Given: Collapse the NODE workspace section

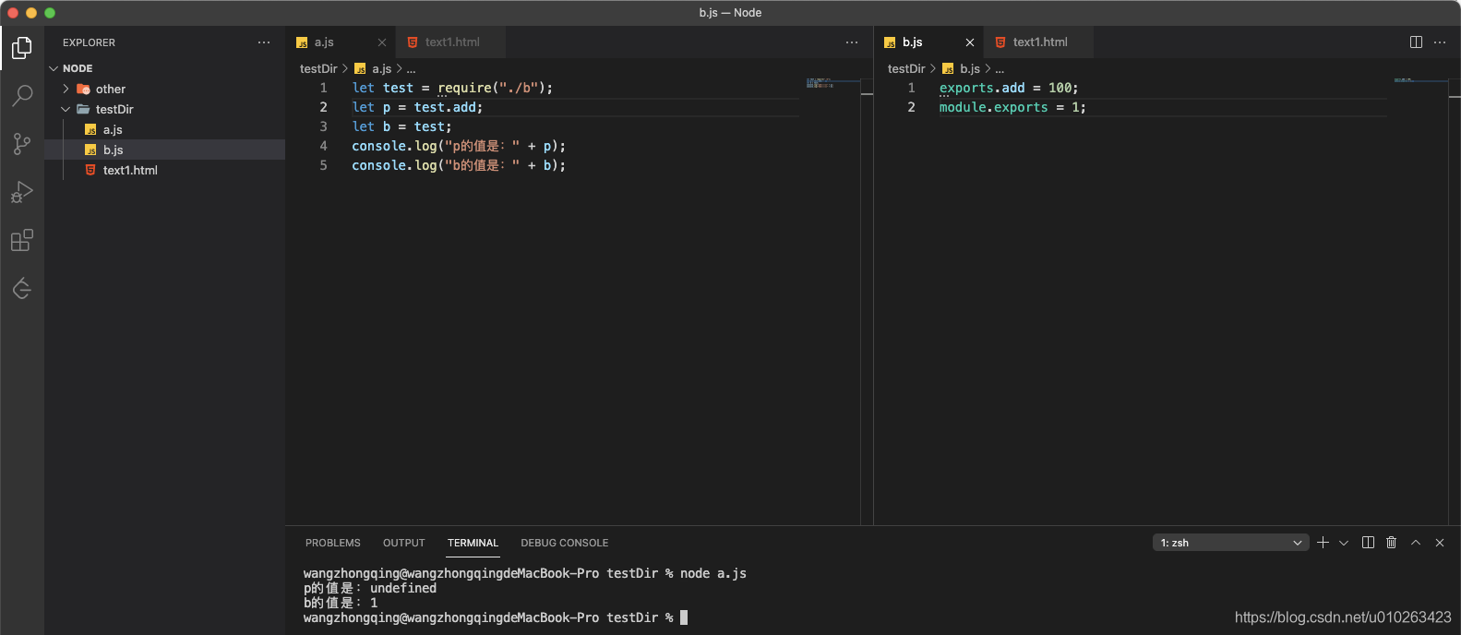Looking at the screenshot, I should coord(164,68).
